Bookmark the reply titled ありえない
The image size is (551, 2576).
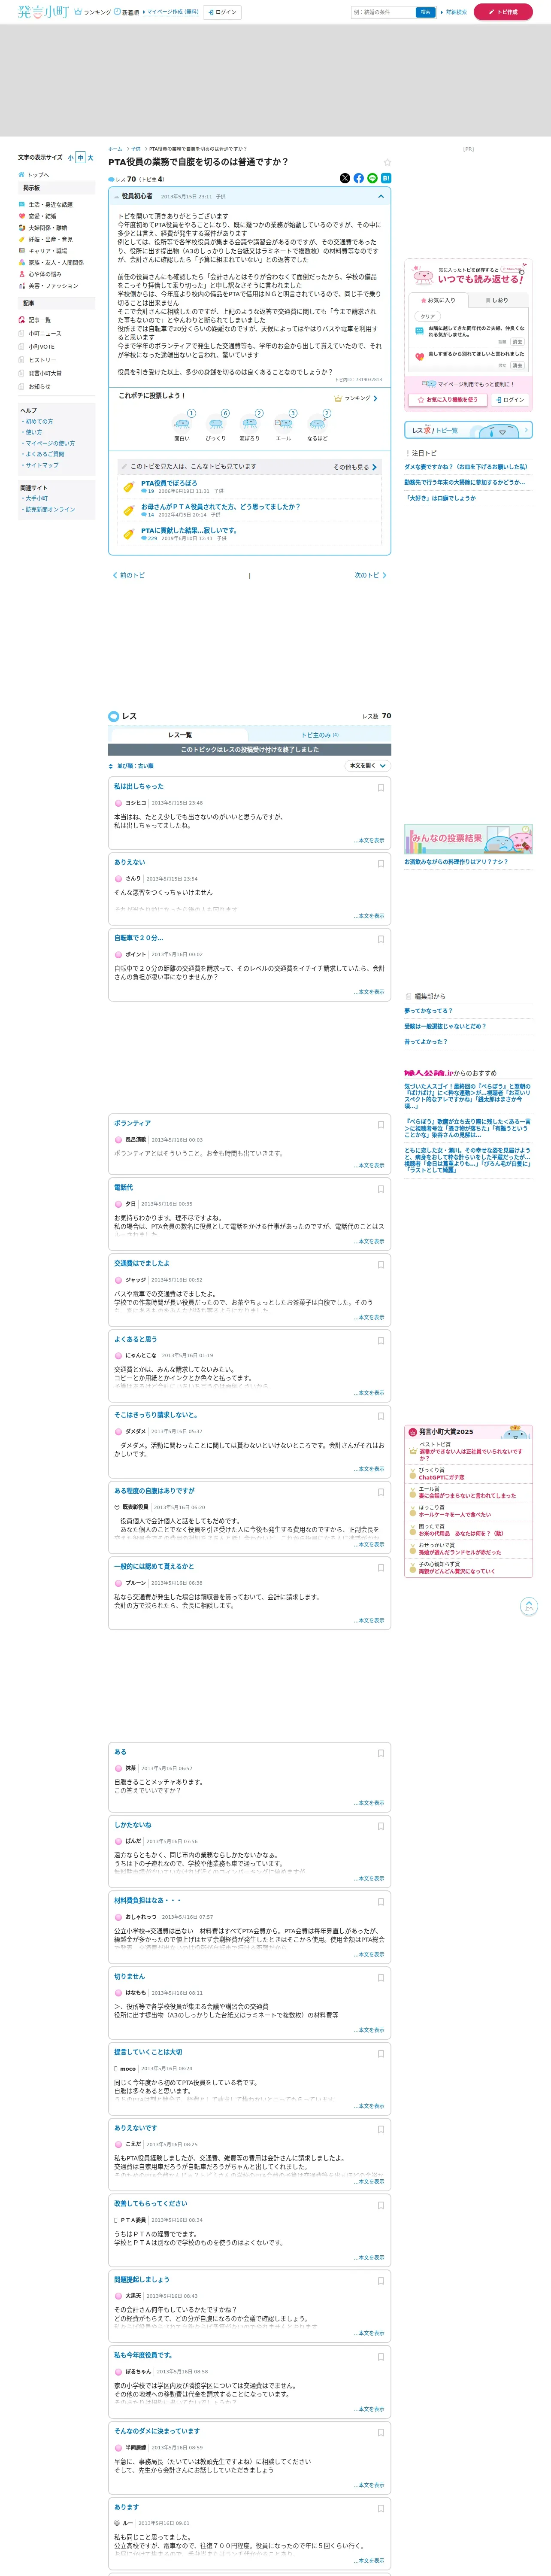pyautogui.click(x=381, y=863)
